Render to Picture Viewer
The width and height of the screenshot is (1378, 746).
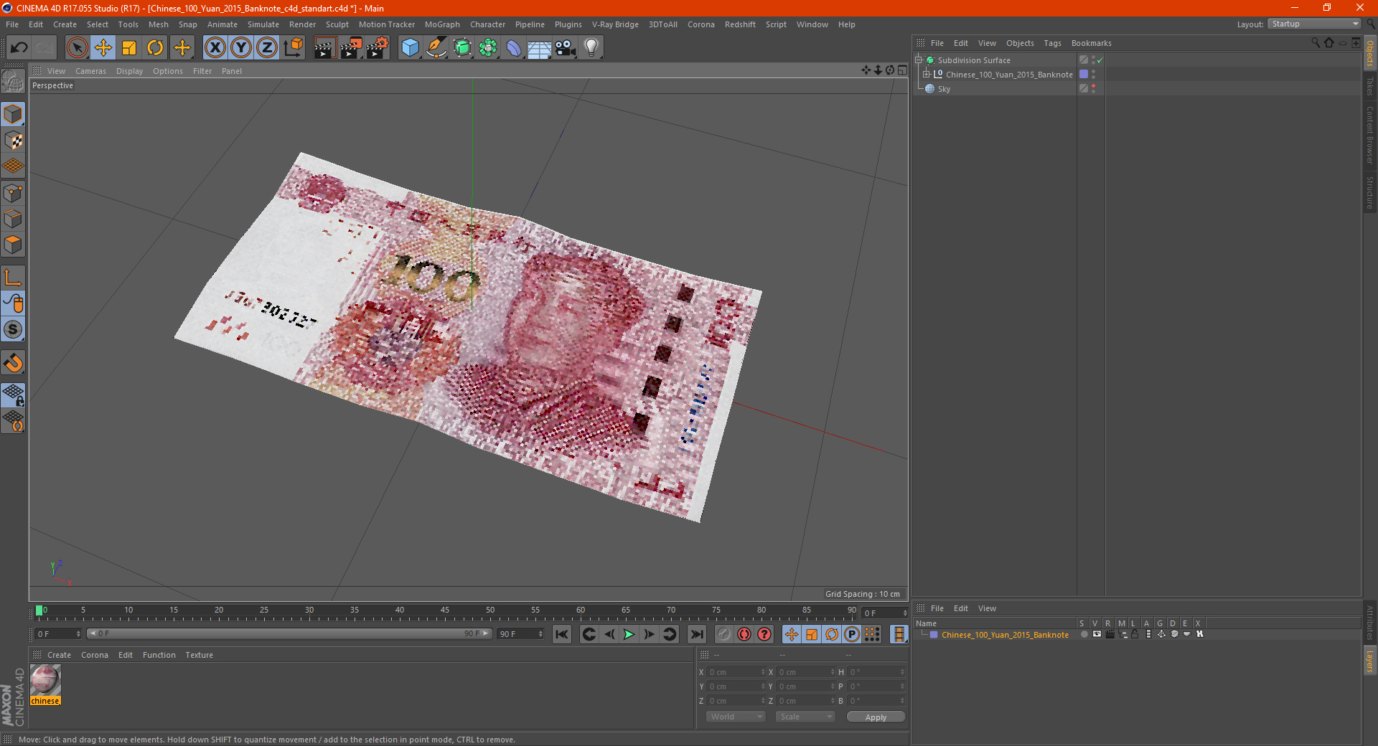[x=351, y=48]
